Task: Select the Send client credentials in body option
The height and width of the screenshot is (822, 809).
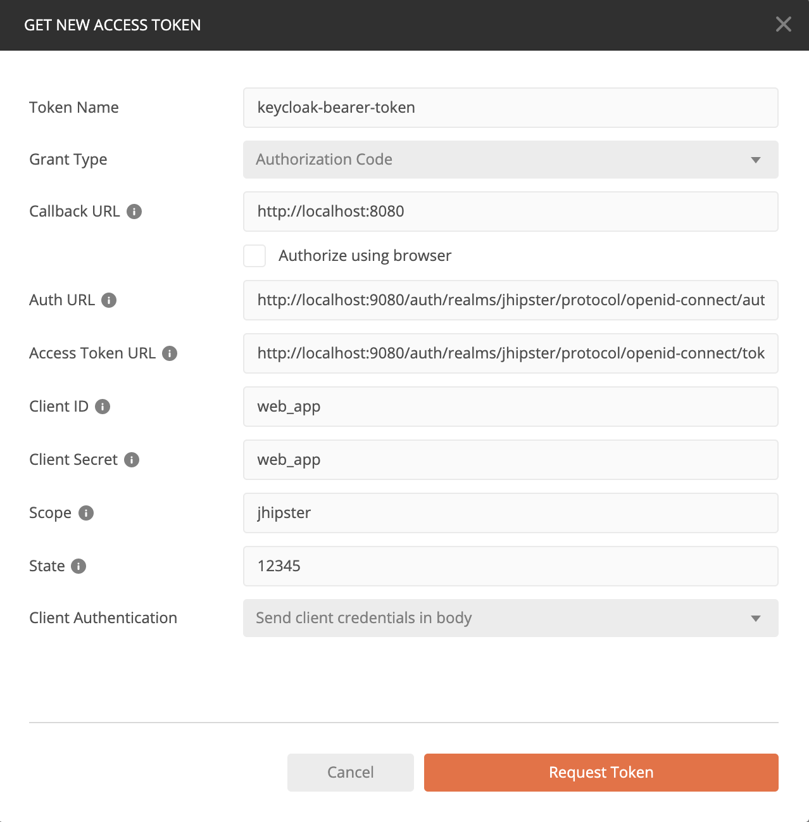Action: [510, 618]
